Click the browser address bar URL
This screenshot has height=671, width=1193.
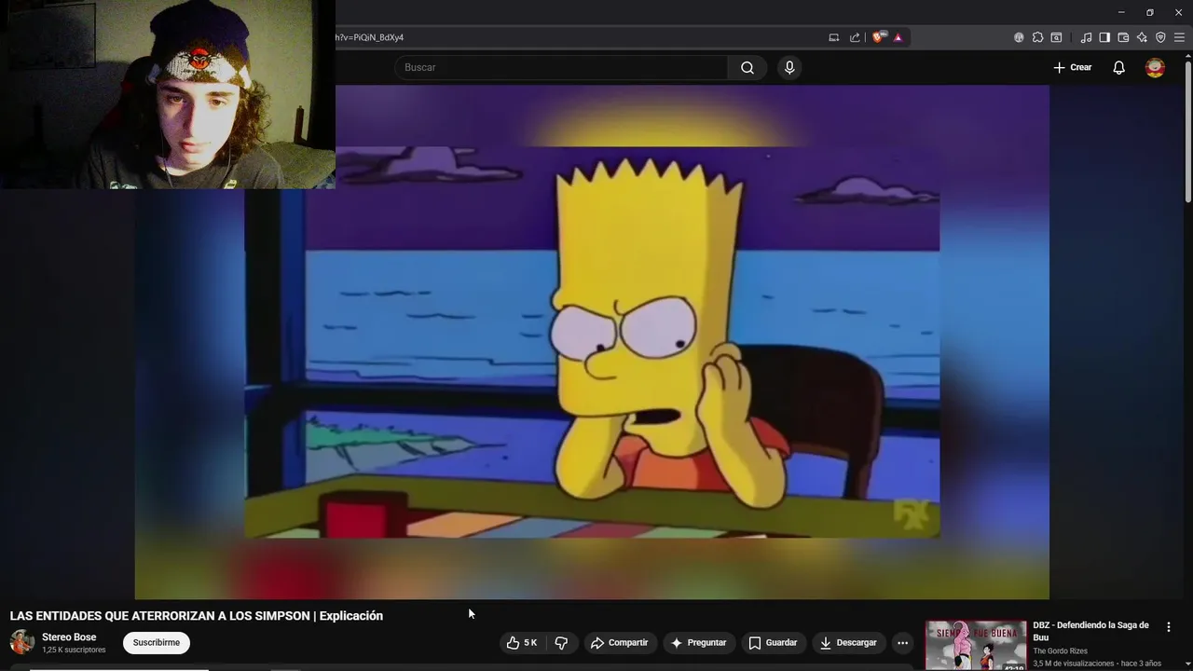(x=370, y=37)
